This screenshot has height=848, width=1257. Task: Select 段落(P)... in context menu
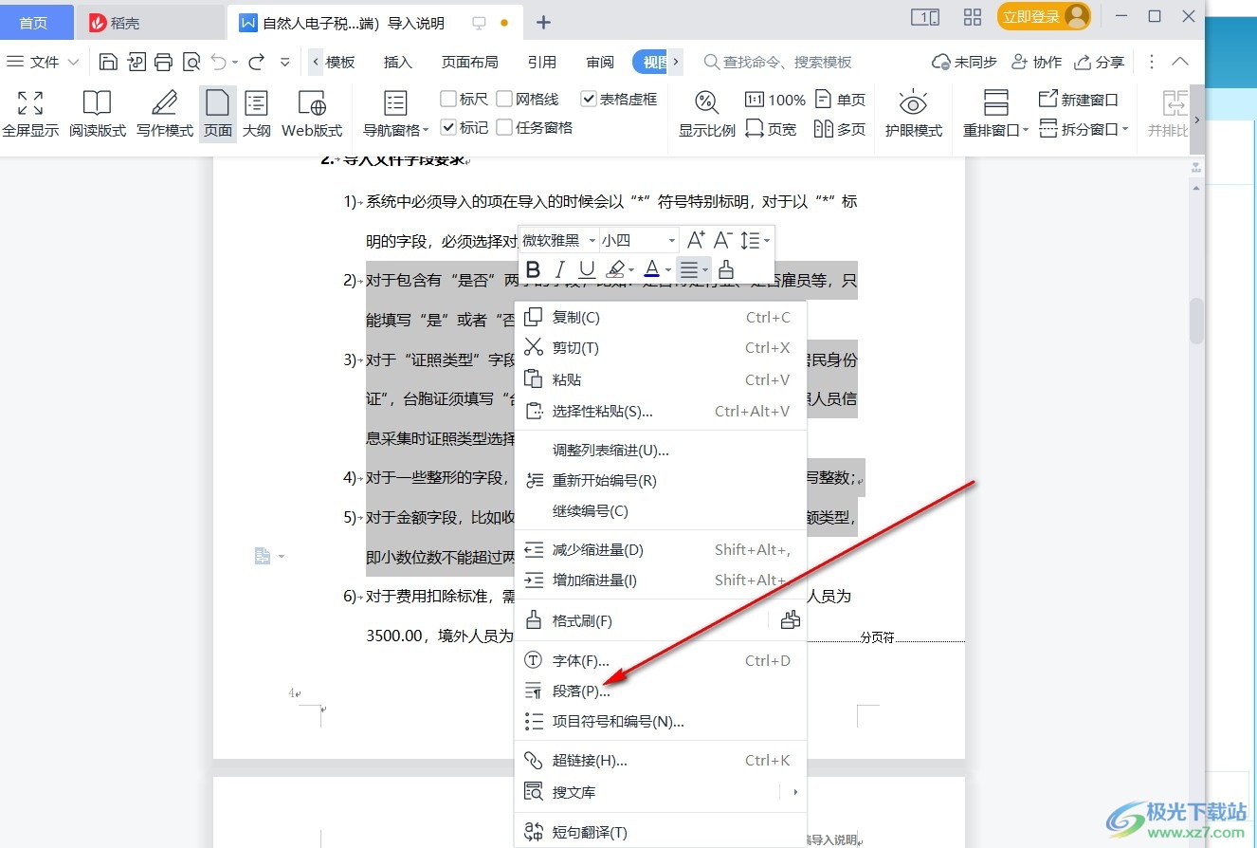(x=660, y=691)
